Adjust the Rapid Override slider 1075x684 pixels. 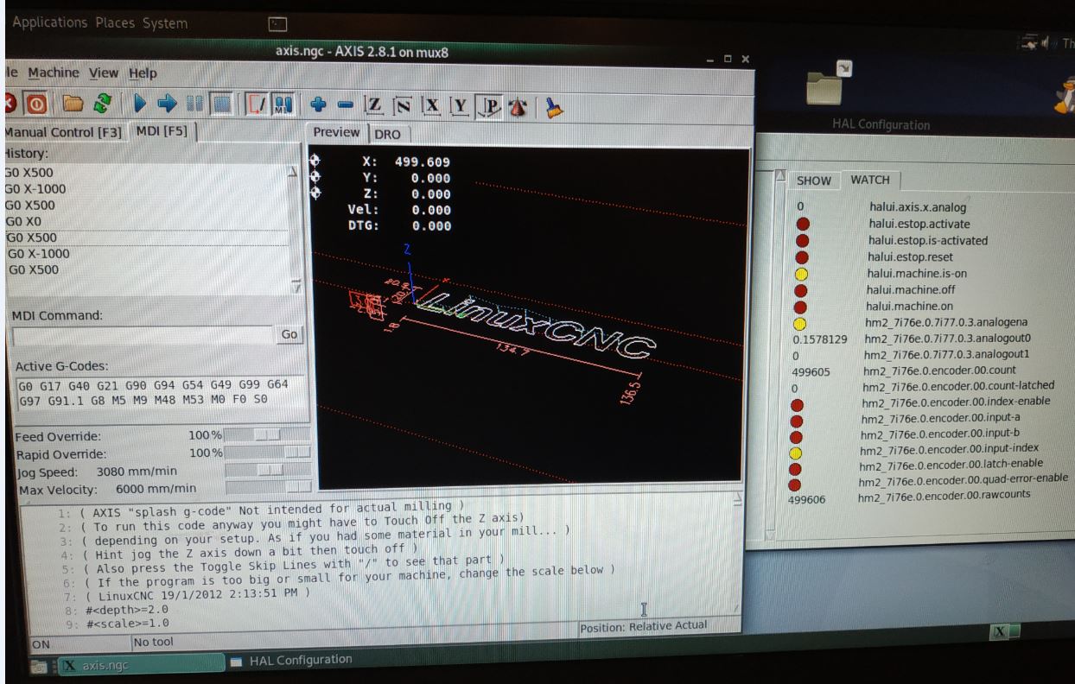coord(267,452)
